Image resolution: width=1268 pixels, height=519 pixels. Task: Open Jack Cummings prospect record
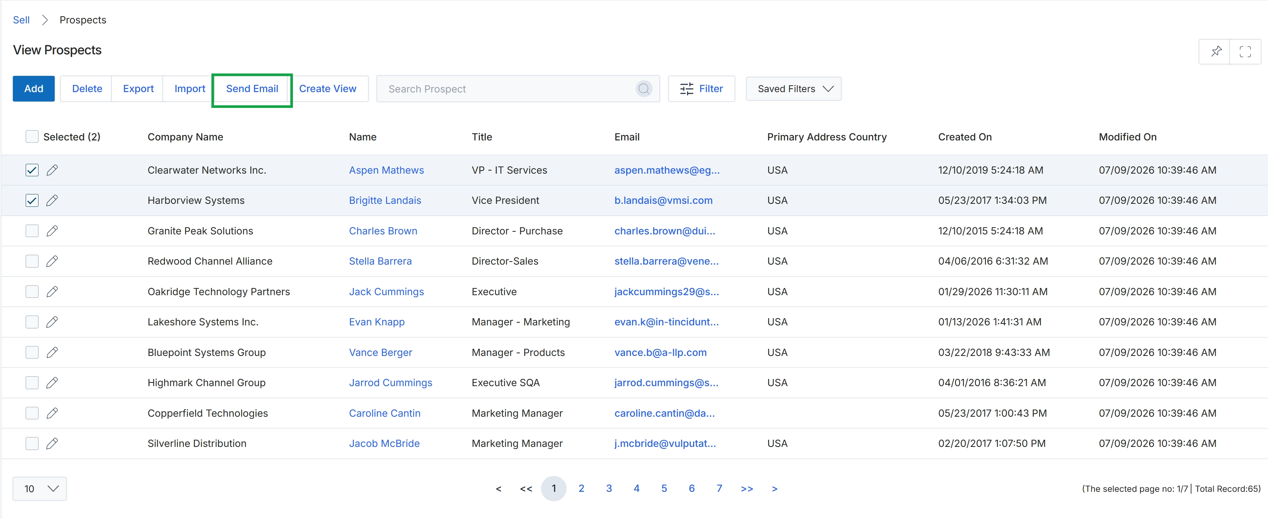[386, 291]
